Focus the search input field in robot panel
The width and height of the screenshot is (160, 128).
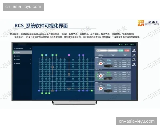(x=102, y=50)
